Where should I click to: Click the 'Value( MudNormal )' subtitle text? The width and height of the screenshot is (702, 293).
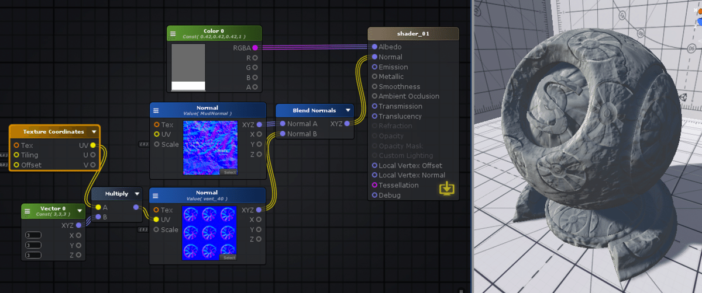click(x=208, y=113)
